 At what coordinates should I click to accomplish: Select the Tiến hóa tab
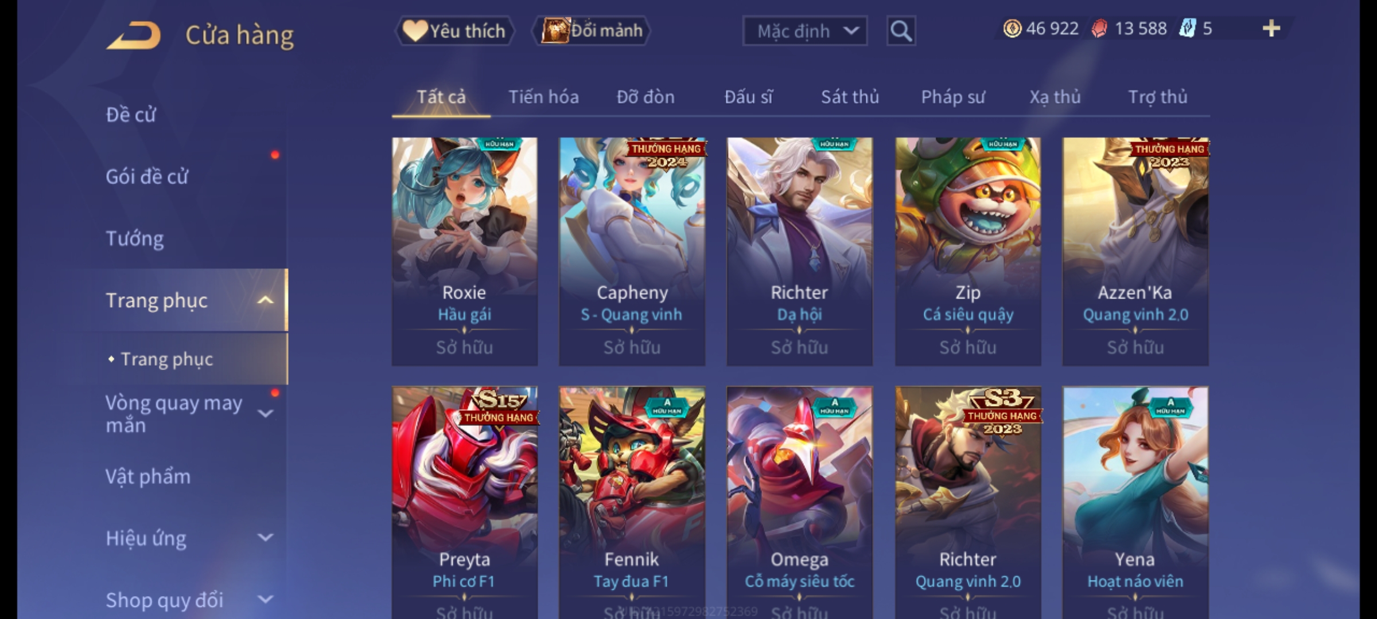click(x=543, y=97)
